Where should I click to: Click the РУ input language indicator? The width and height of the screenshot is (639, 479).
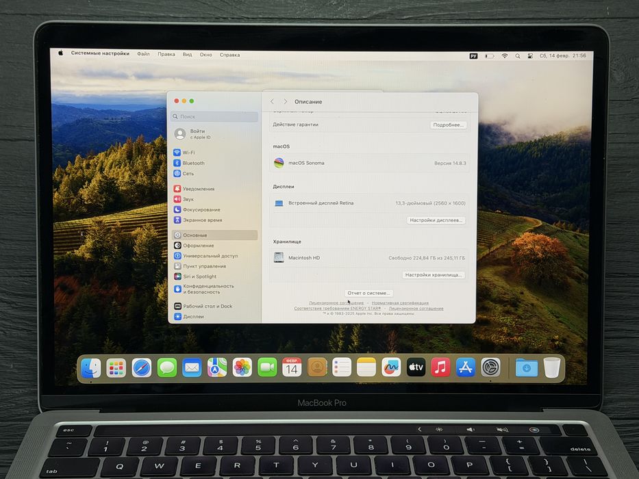[473, 56]
